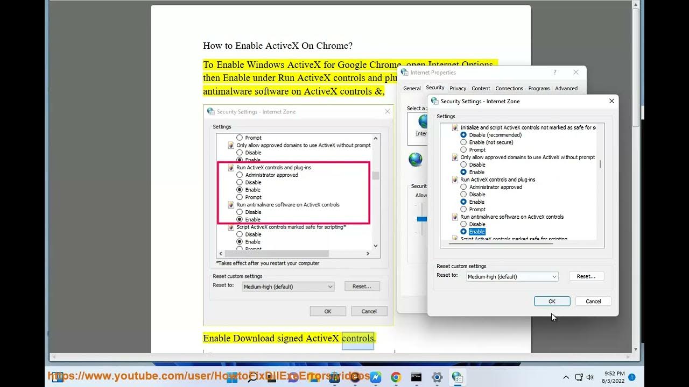Click the embedded Security Settings screenshot in document

coord(298,215)
